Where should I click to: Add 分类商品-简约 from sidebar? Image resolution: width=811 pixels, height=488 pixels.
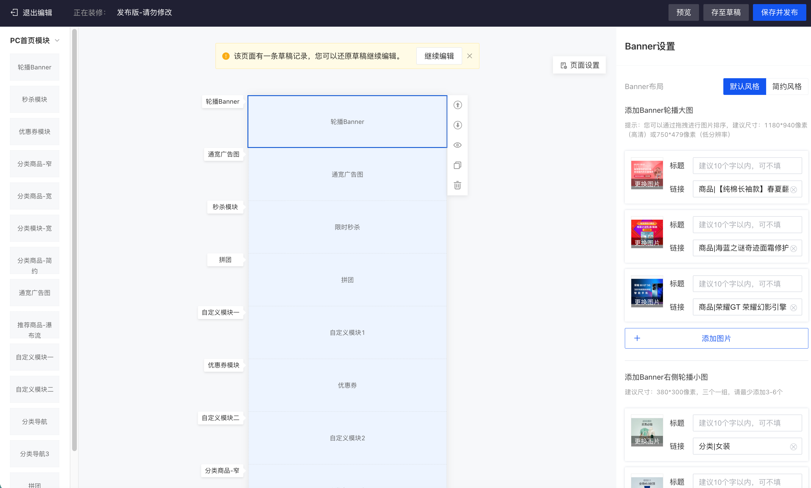point(35,260)
